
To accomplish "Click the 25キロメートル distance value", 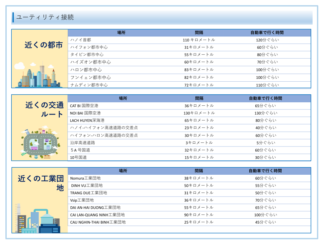I will coord(199,222).
